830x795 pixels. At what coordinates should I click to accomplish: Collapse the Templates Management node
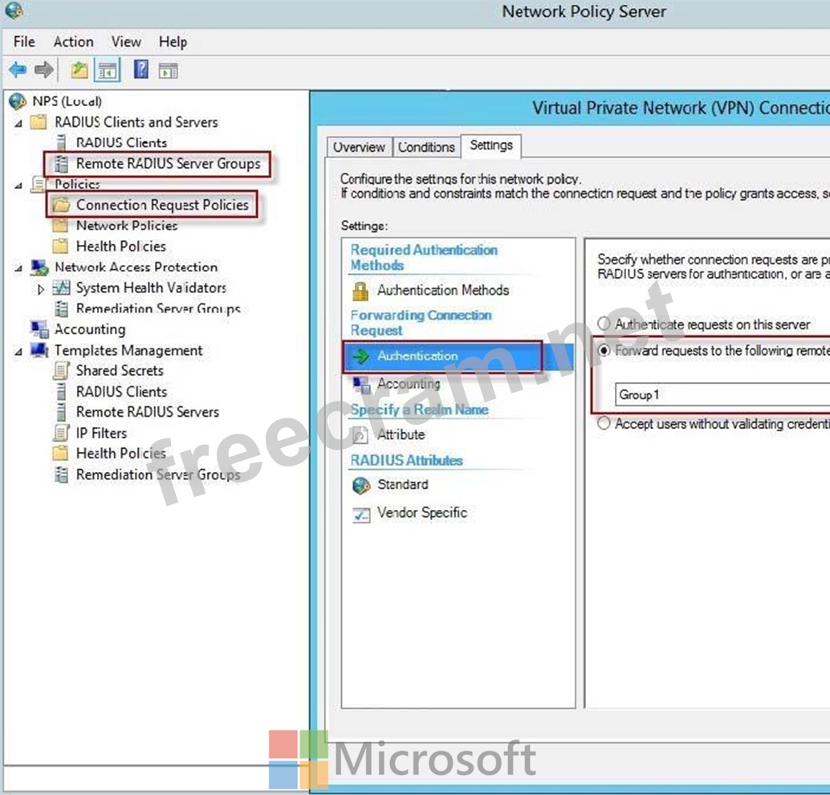pos(18,351)
